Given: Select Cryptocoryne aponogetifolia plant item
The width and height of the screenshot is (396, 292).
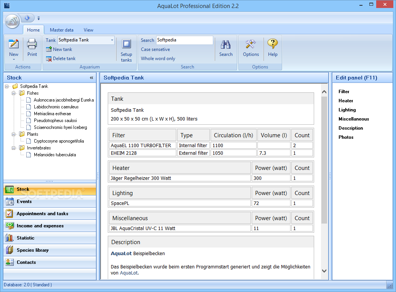Looking at the screenshot, I should point(59,141).
